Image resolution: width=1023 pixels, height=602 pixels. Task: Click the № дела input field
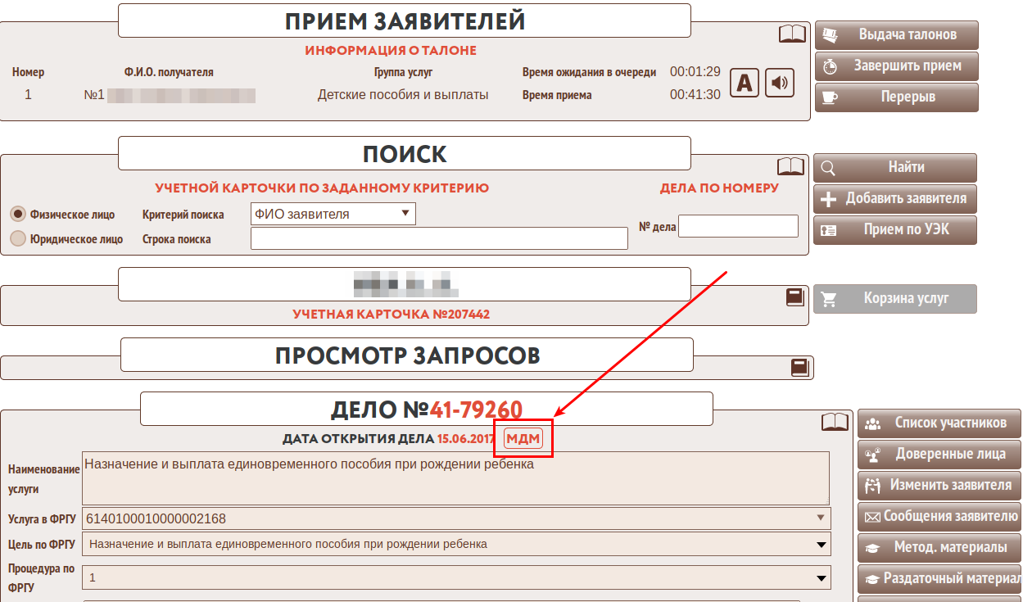click(x=738, y=226)
